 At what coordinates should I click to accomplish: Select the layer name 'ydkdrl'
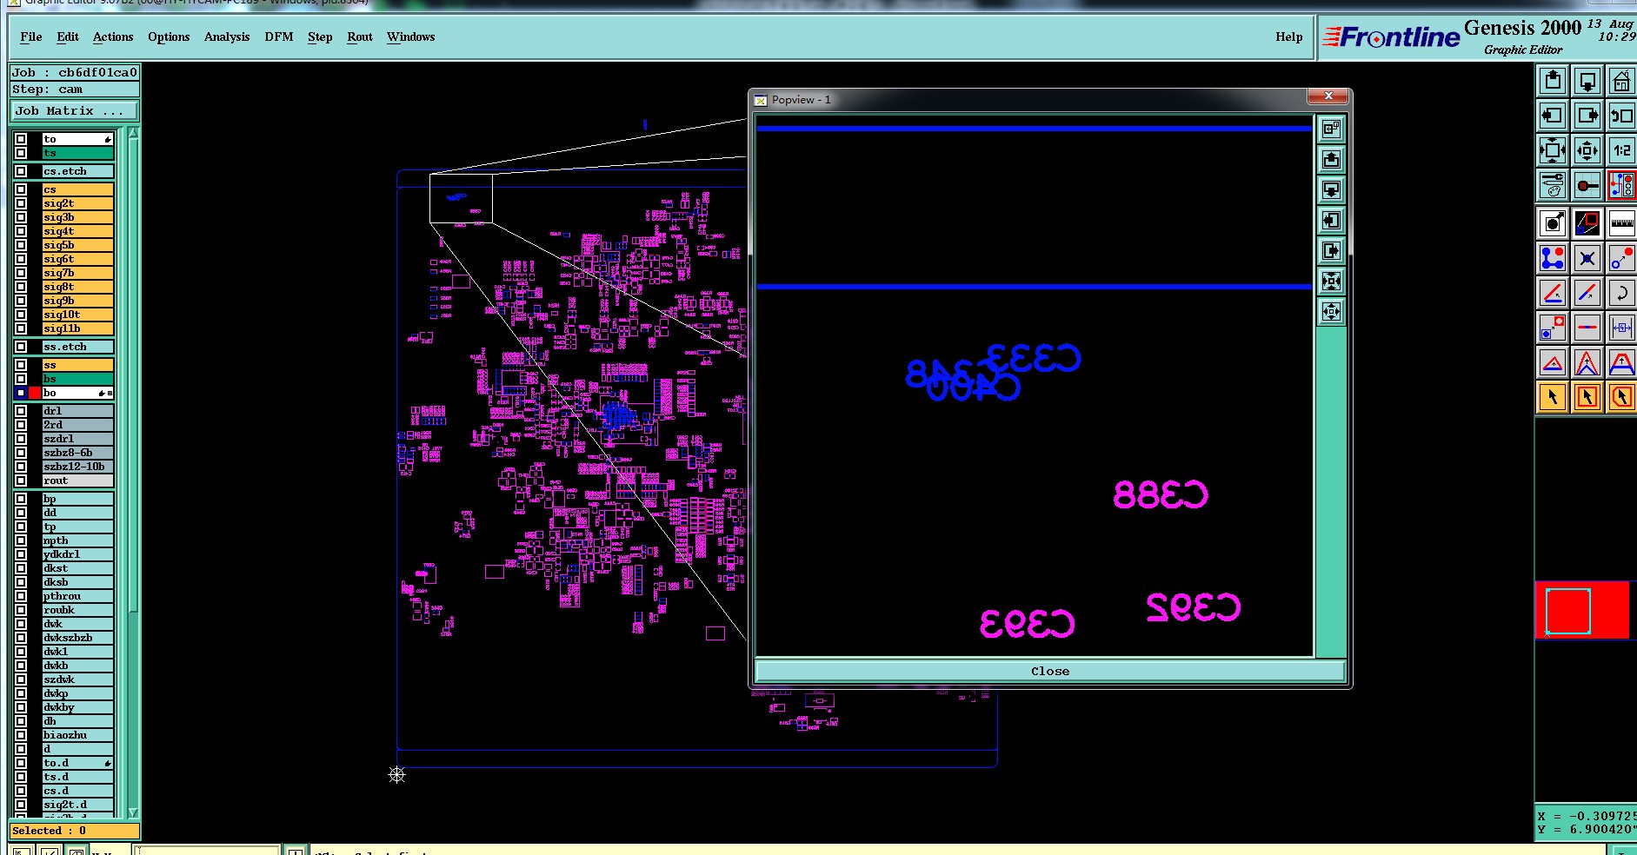click(x=77, y=554)
